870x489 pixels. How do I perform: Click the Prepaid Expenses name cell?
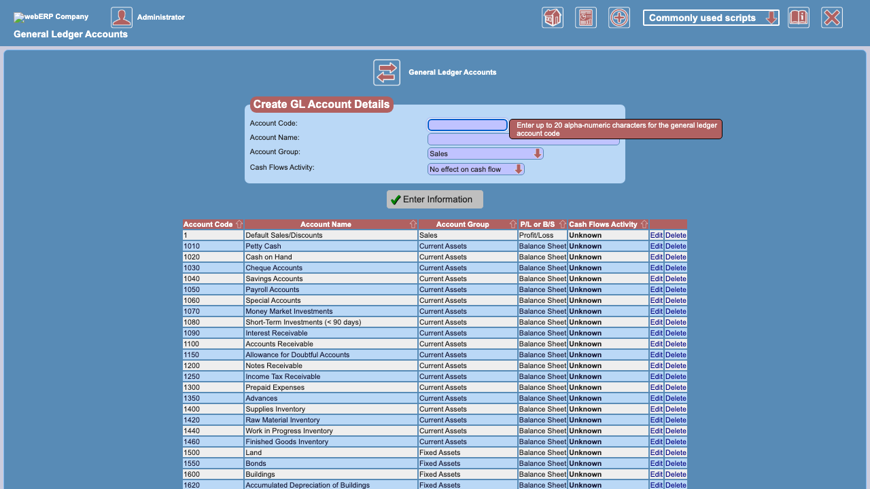coord(331,387)
